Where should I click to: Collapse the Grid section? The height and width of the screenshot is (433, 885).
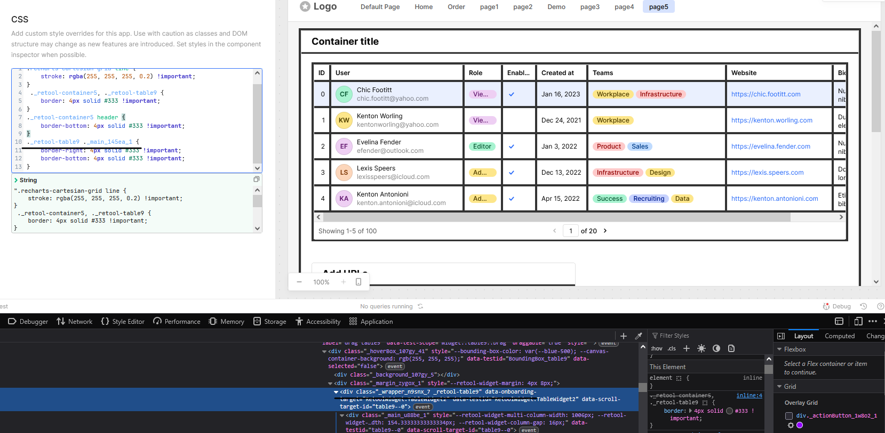coord(779,387)
